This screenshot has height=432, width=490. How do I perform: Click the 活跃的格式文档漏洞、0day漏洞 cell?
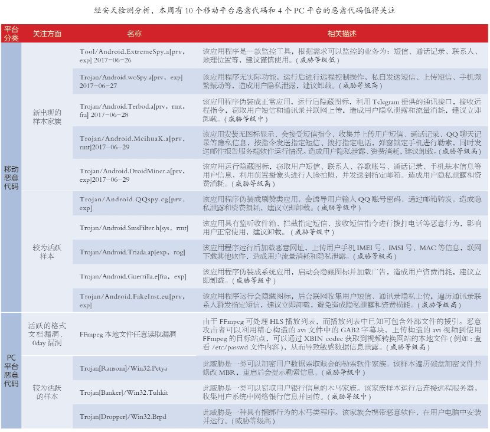[x=47, y=334]
